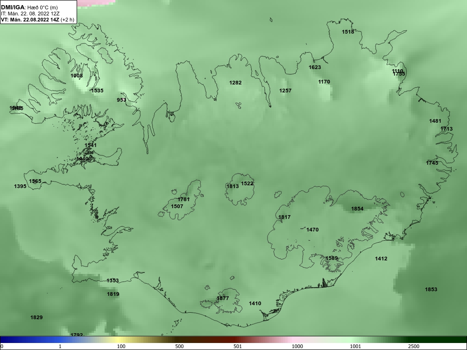This screenshot has width=467, height=350.
Task: Click the 1412 height label
Action: [x=381, y=259]
